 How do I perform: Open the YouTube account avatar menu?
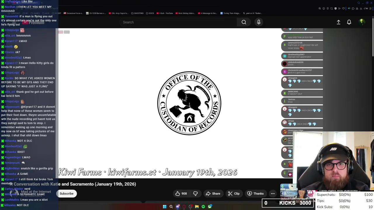pos(362,22)
